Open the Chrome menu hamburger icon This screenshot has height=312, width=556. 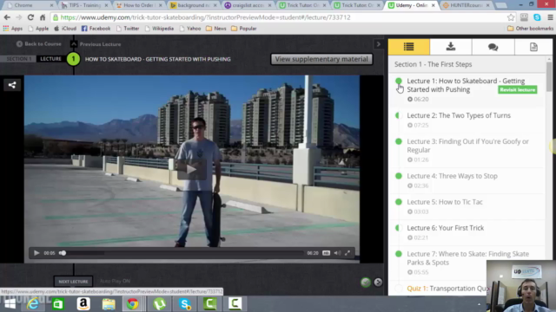point(550,17)
